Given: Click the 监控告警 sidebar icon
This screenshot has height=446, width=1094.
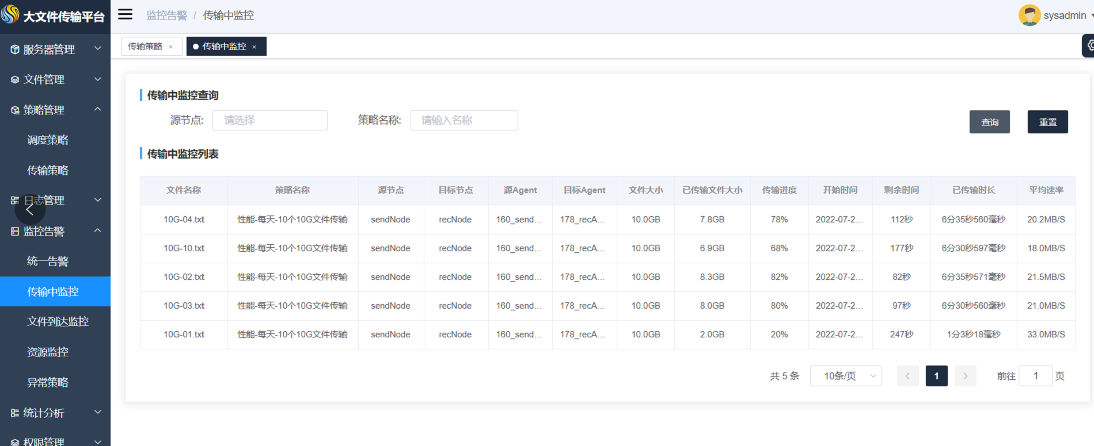Looking at the screenshot, I should coord(15,231).
